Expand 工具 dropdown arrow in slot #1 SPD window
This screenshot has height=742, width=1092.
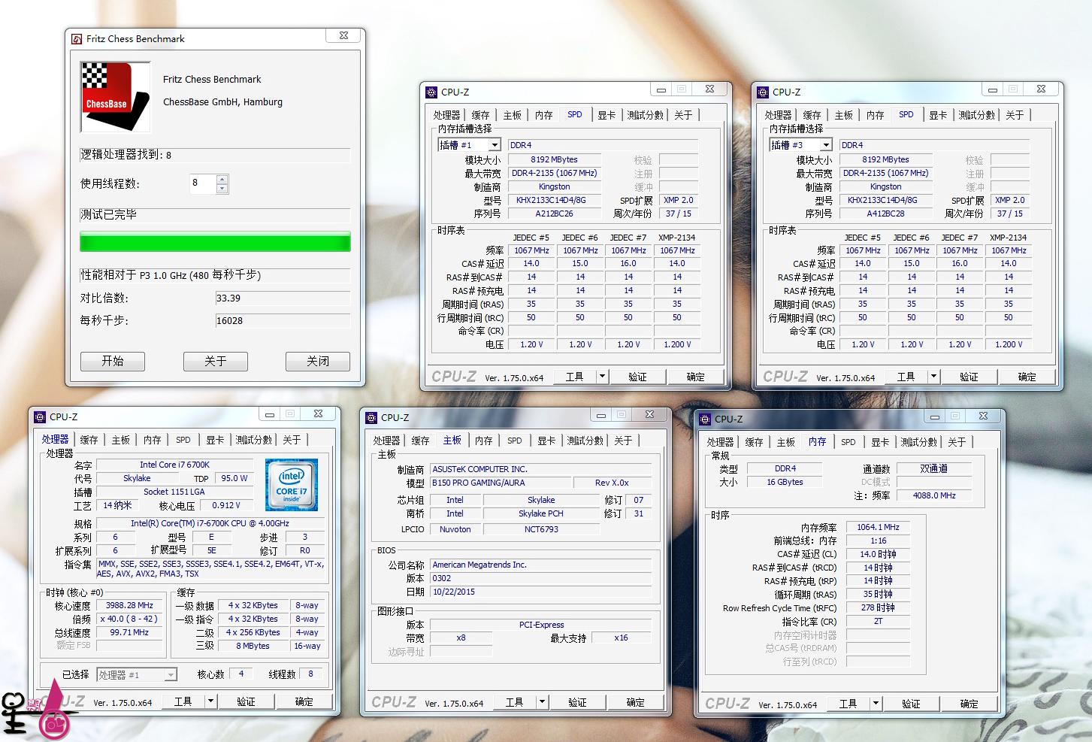601,377
